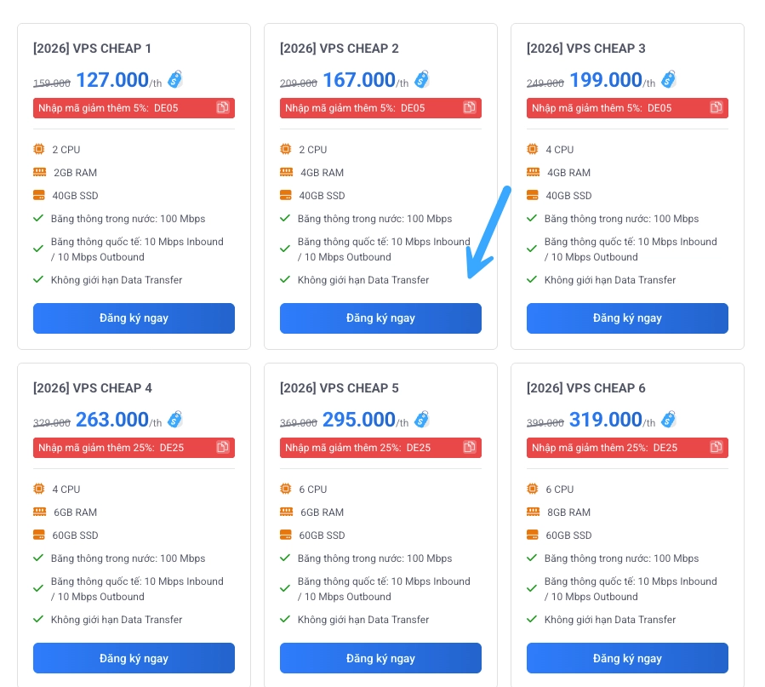Image resolution: width=765 pixels, height=687 pixels.
Task: Click the price tag icon beside 167.000
Action: pyautogui.click(x=422, y=79)
